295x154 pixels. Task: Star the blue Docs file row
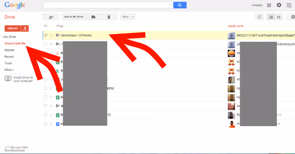point(51,123)
